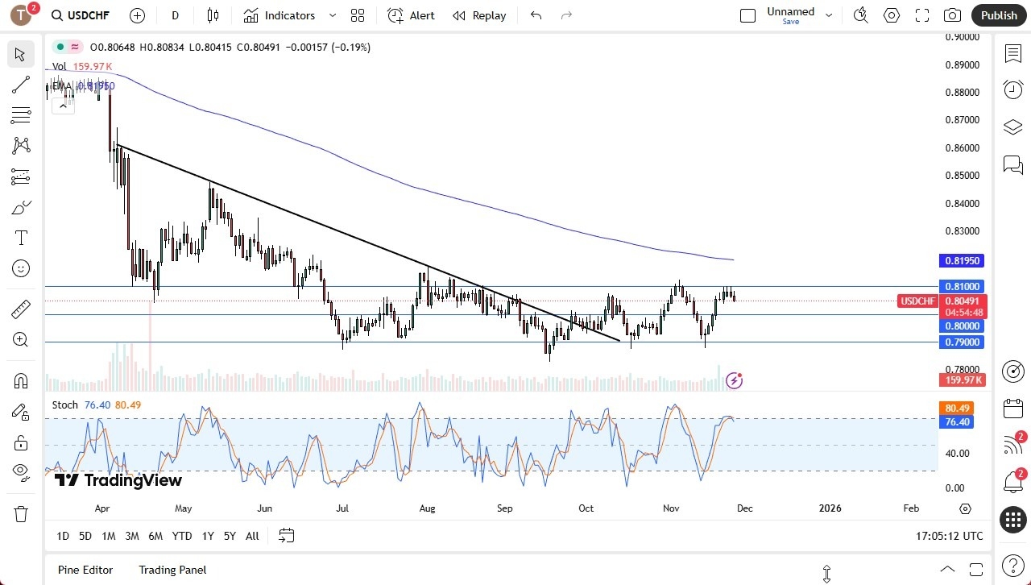Collapse the chart legend with the arrow
The height and width of the screenshot is (585, 1031).
64,105
